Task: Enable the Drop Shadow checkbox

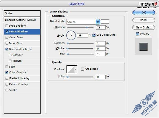Action: [x=7, y=26]
